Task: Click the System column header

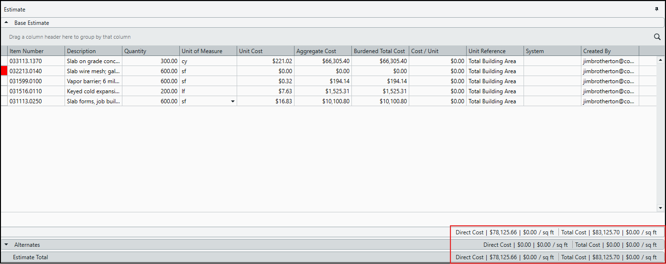Action: [552, 51]
